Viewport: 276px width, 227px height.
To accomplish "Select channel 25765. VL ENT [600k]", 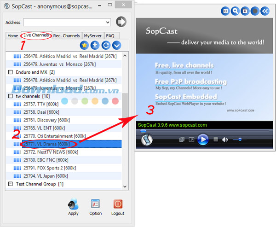I will coord(44,128).
